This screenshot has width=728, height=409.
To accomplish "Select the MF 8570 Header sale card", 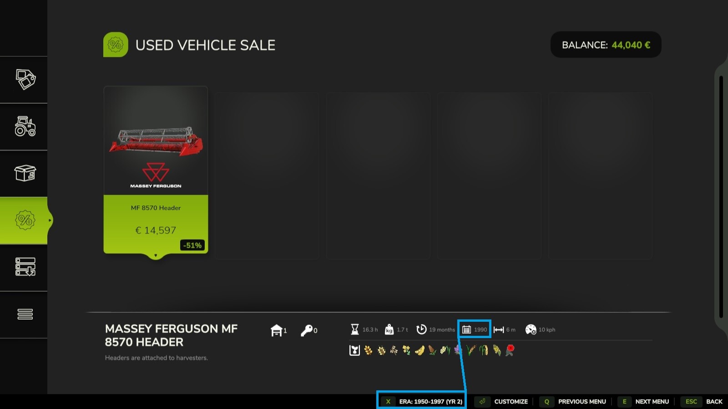I will point(156,169).
